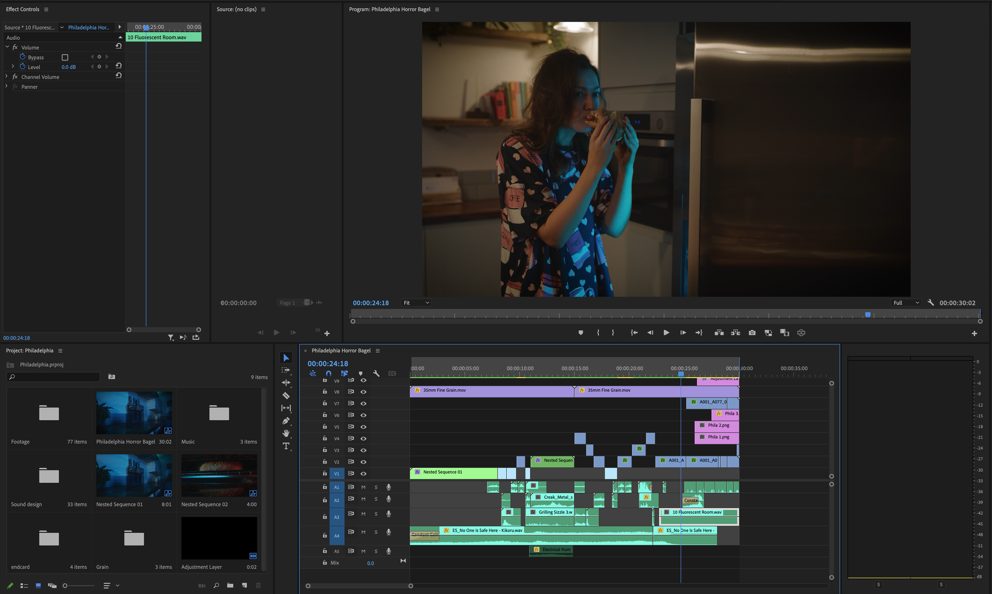
Task: Select the Track Select Forward tool
Action: point(286,370)
